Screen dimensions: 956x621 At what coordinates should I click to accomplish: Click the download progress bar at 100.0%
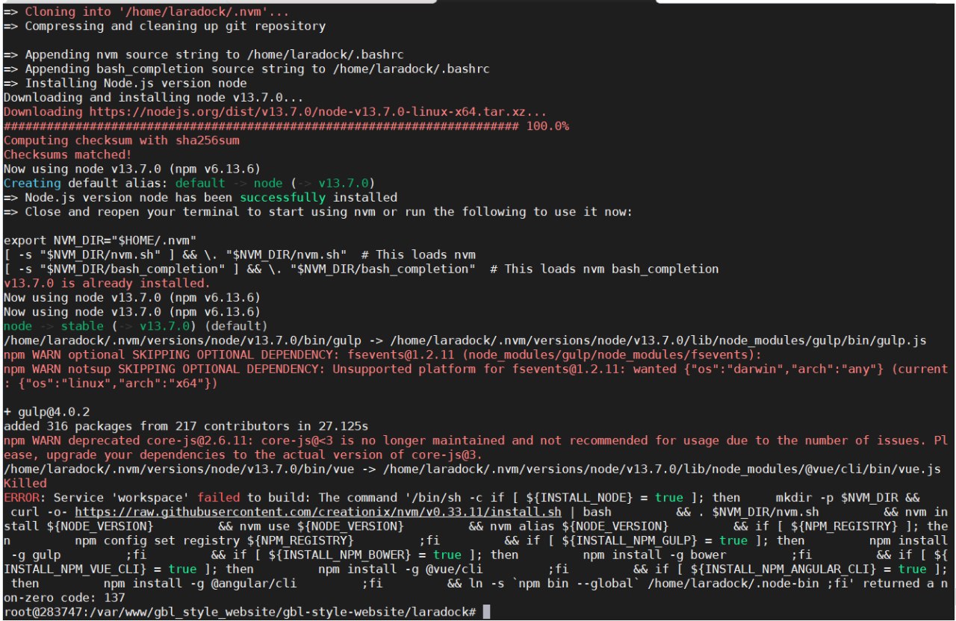286,126
